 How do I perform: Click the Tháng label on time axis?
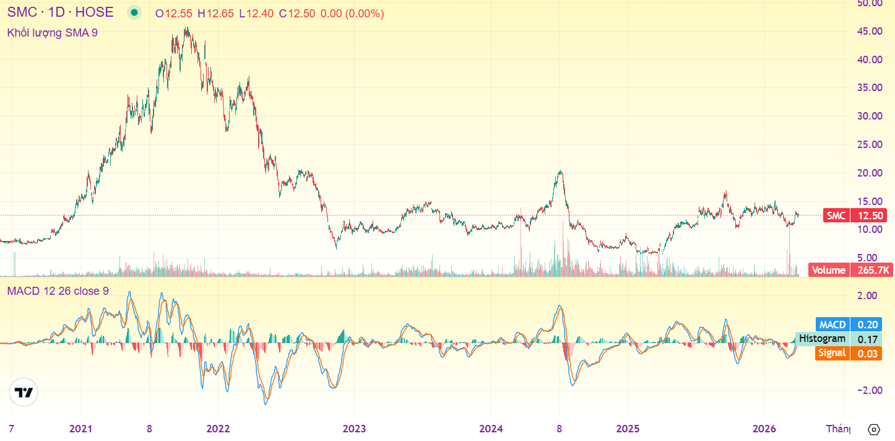(x=839, y=429)
